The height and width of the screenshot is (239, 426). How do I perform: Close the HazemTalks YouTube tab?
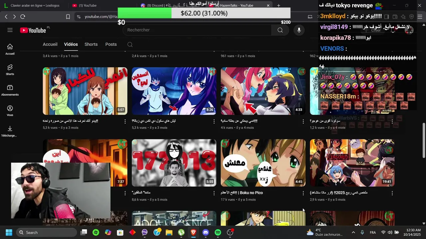tap(268, 5)
